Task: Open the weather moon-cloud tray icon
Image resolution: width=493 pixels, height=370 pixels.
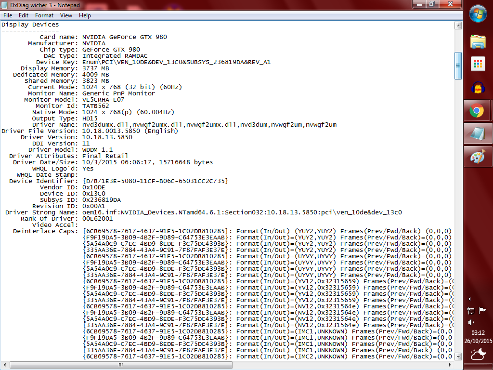Action: (478, 354)
